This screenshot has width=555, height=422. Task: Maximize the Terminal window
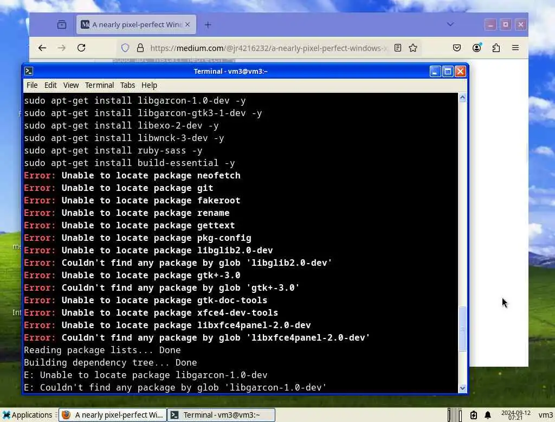pos(448,72)
